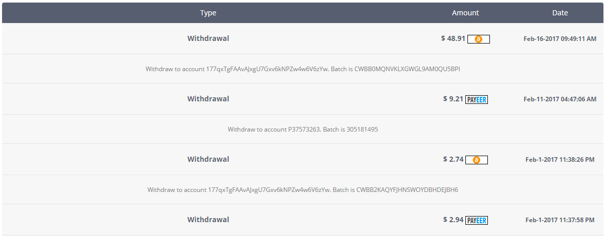
Task: Click the Feb-1-2017 11:37:58 PM date
Action: point(560,220)
